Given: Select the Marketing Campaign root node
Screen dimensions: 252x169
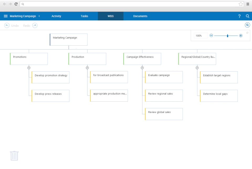Looking at the screenshot, I should tap(69, 40).
